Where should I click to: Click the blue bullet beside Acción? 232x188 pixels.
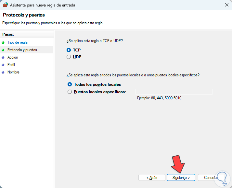3,57
